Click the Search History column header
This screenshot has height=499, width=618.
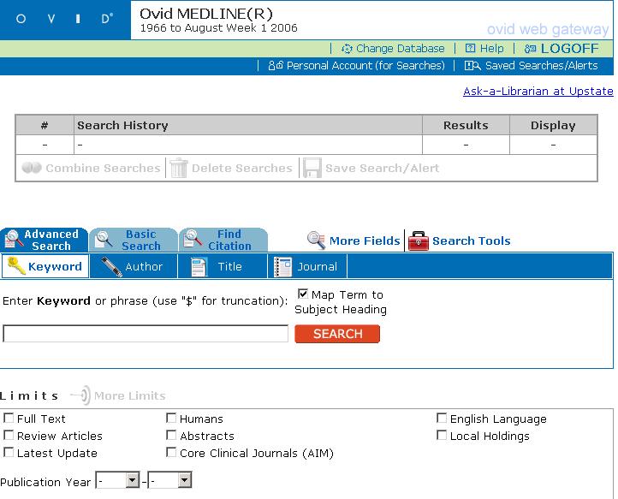(x=248, y=125)
